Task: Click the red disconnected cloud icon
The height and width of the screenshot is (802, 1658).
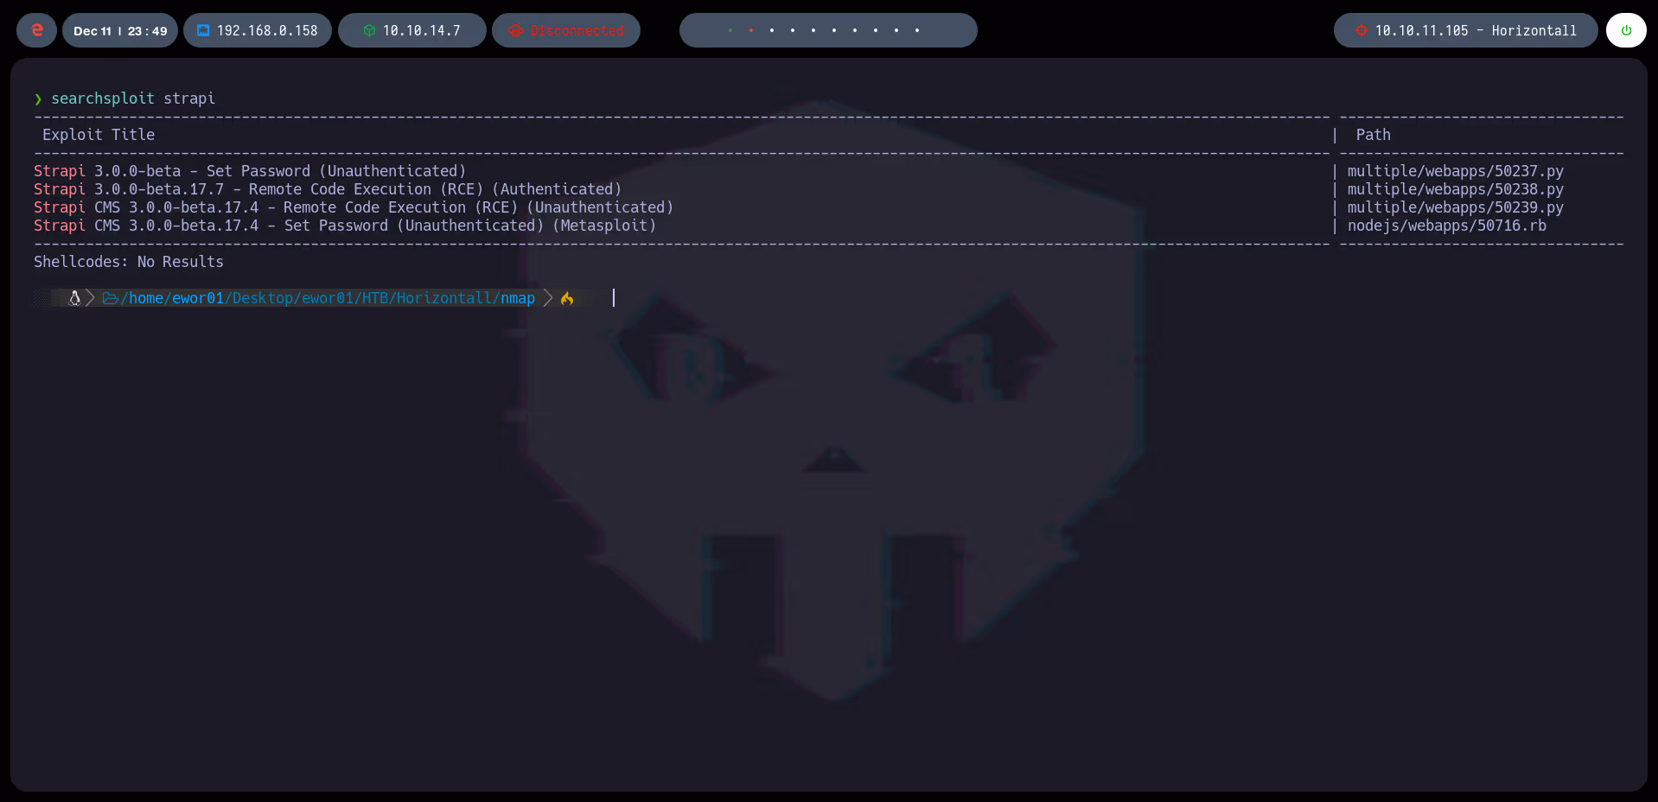Action: 516,30
